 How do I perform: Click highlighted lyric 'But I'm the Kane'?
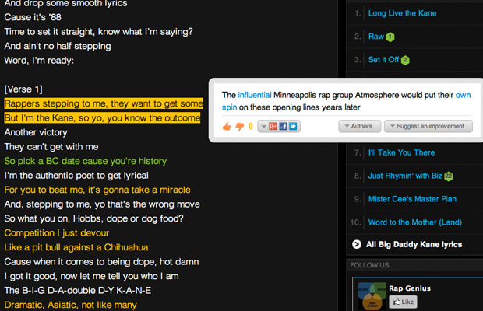(x=102, y=118)
